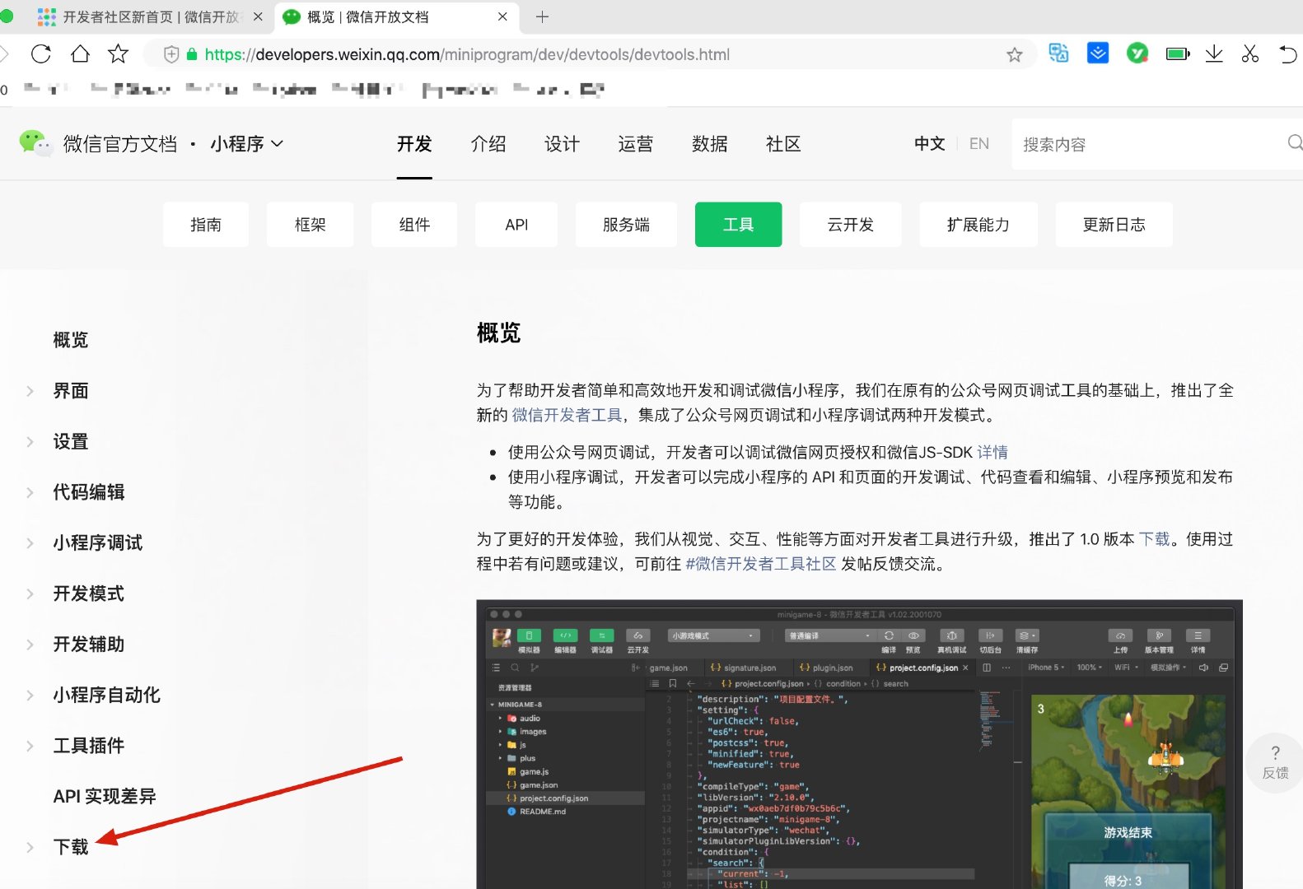
Task: Click the search magnifier icon
Action: pos(1295,143)
